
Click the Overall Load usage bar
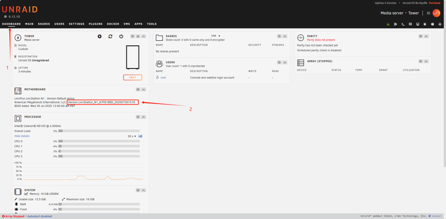click(x=99, y=131)
